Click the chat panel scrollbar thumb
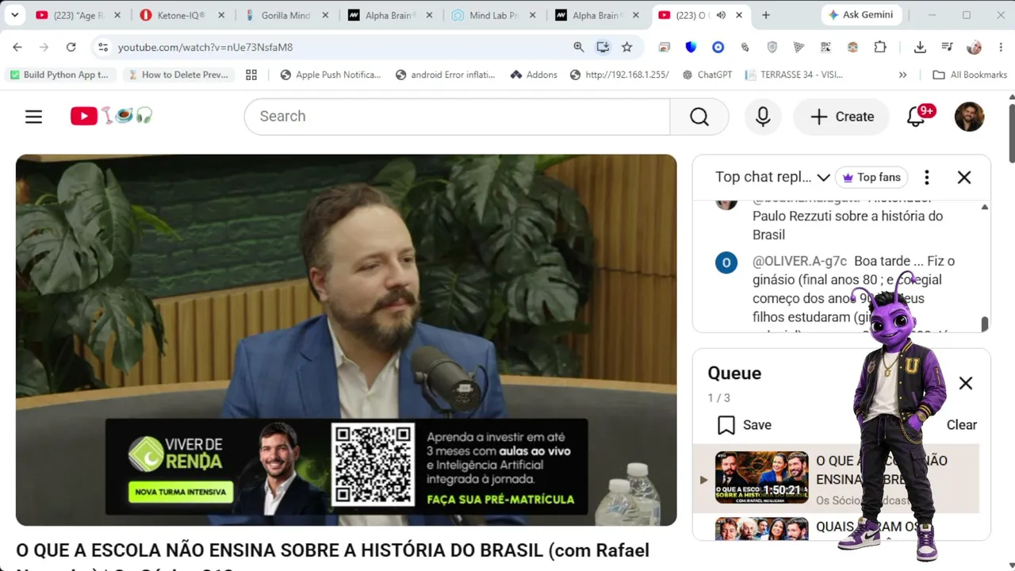The height and width of the screenshot is (571, 1015). 985,324
